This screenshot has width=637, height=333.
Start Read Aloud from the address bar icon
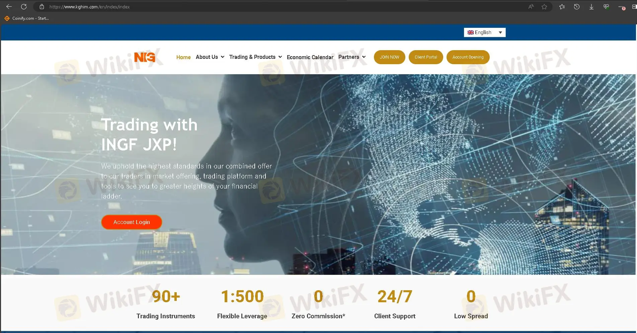point(531,6)
